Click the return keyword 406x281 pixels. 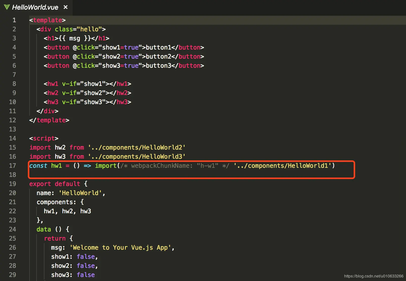click(55, 239)
